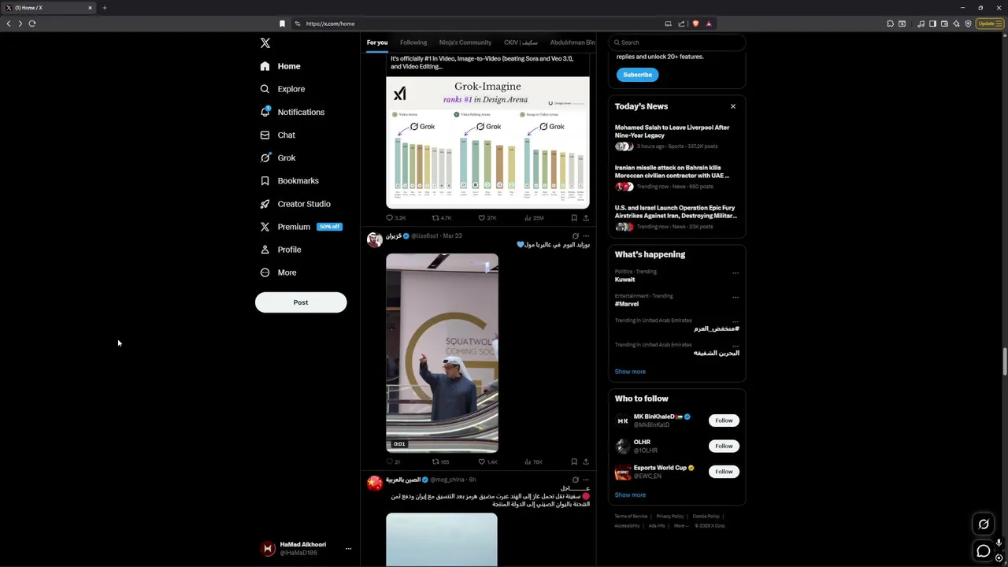Open Chat from the sidebar

click(278, 135)
